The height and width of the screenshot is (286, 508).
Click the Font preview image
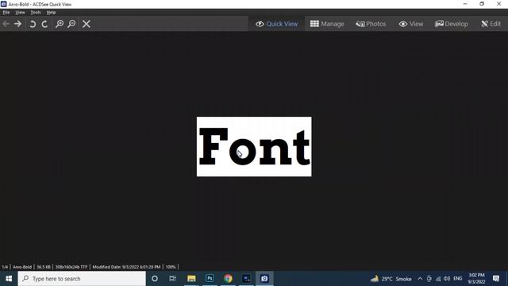pos(254,146)
